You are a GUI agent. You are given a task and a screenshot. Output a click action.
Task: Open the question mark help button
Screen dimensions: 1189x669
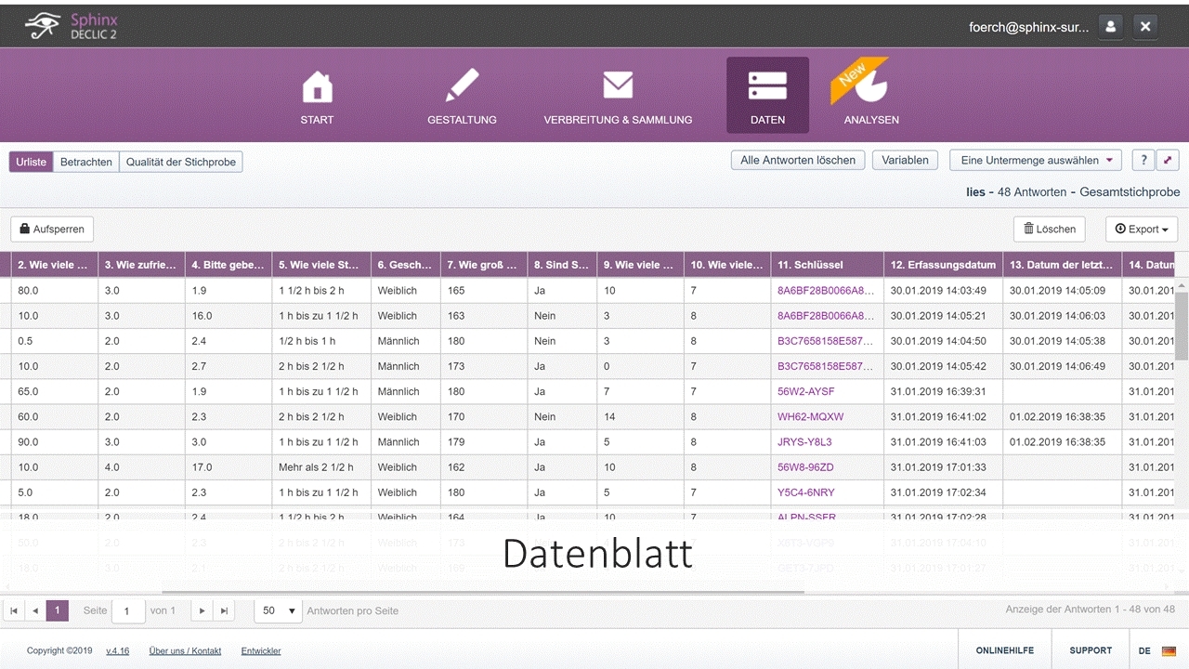point(1143,161)
